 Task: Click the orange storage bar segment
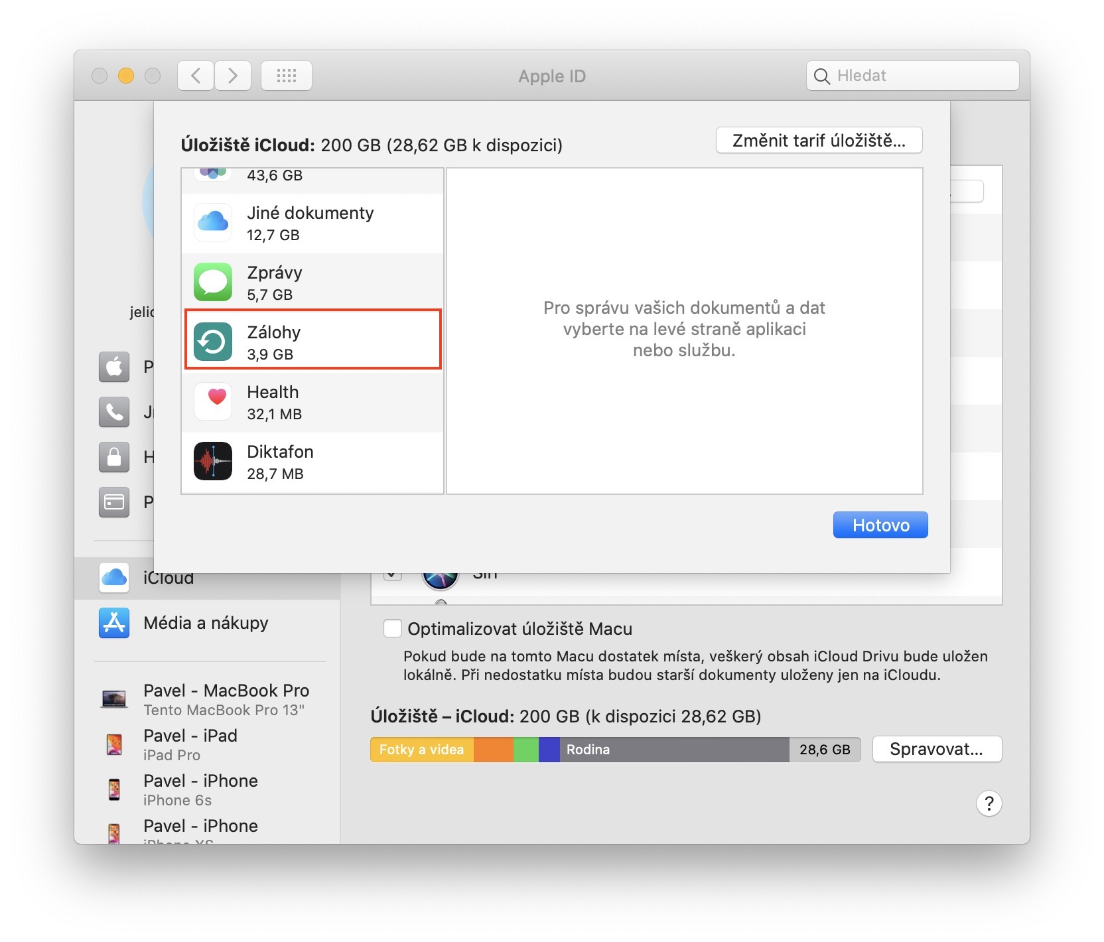pyautogui.click(x=494, y=750)
